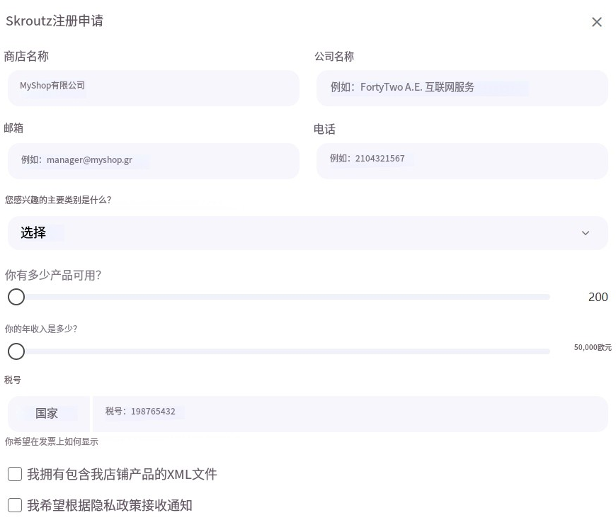Open the 国家 country selector
This screenshot has width=616, height=525.
point(48,414)
